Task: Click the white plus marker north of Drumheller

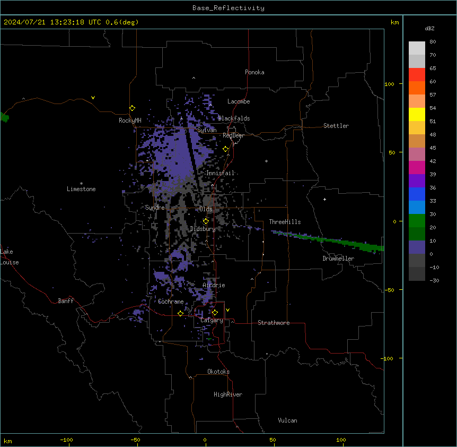Action: click(324, 199)
